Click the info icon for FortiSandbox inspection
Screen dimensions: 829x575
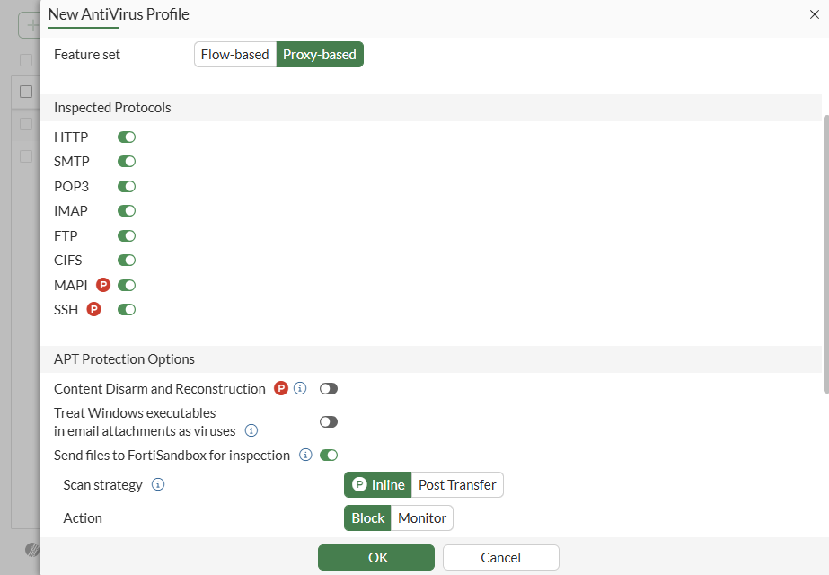305,456
